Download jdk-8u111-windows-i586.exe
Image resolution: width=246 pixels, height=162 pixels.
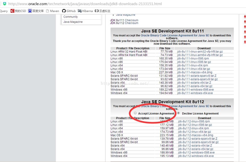pyautogui.click(x=195, y=90)
